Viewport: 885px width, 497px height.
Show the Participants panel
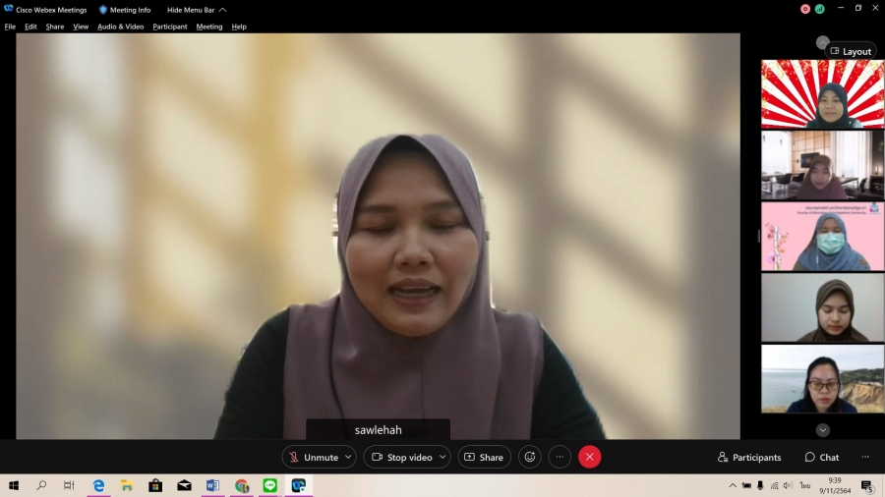(749, 457)
